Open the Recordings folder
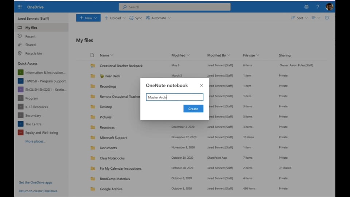This screenshot has height=197, width=350. pos(108,86)
